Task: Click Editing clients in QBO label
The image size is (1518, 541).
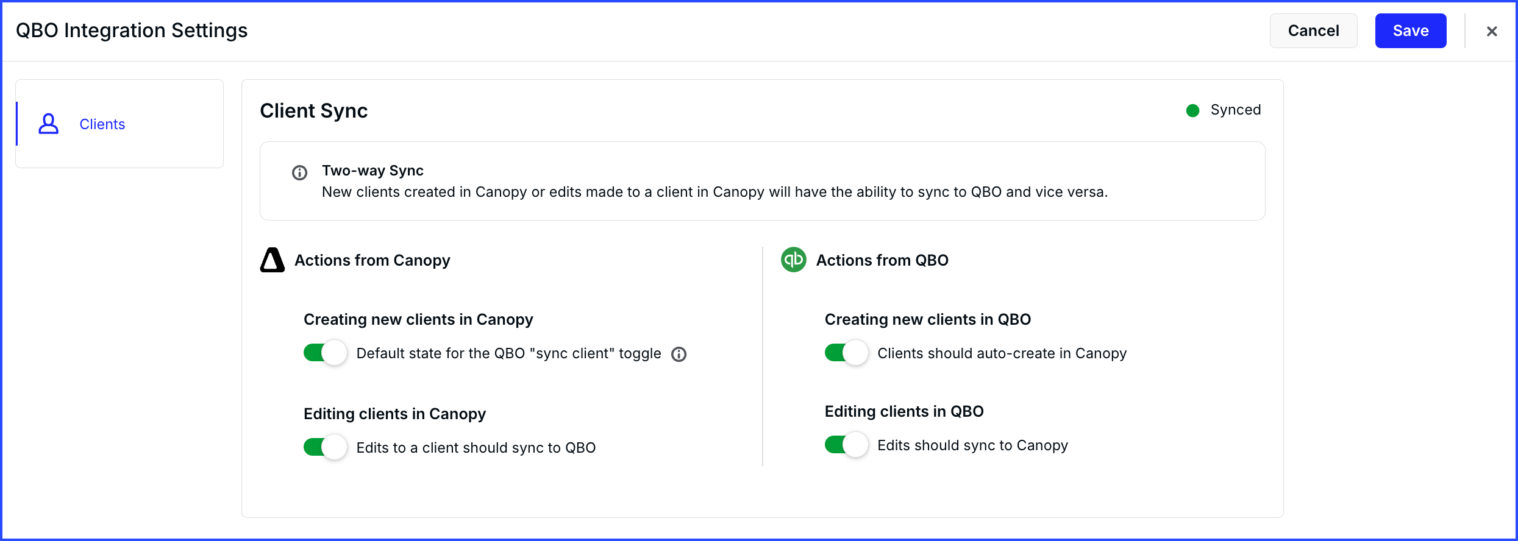Action: pyautogui.click(x=904, y=411)
